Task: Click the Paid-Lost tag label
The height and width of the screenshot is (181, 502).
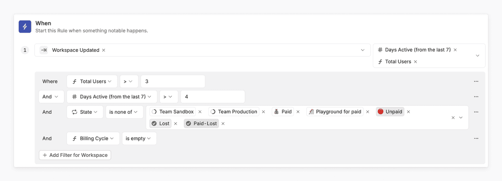Action: point(201,124)
